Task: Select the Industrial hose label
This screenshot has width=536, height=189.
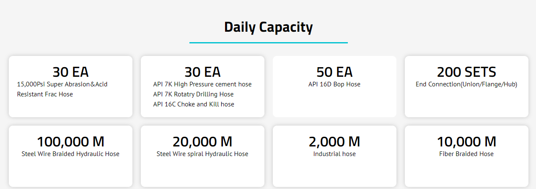Action: 334,154
